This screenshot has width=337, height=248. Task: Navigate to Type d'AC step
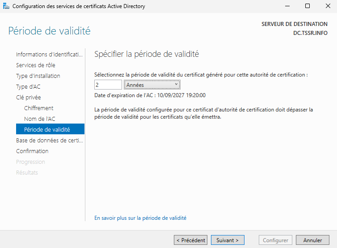point(28,87)
